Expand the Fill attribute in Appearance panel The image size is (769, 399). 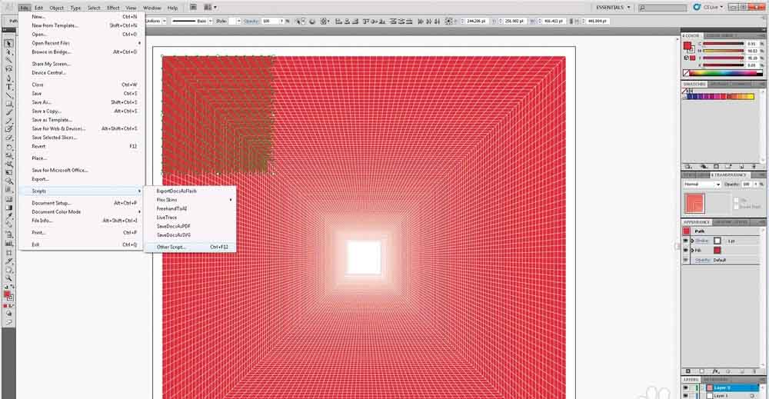pyautogui.click(x=693, y=251)
